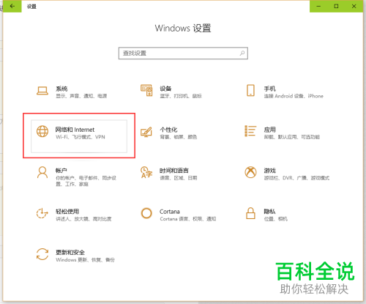The height and width of the screenshot is (304, 366).
Task: Click the System laptop icon
Action: pos(42,91)
